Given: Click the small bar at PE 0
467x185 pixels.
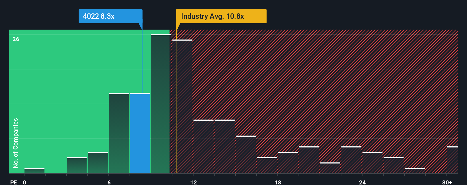Looking at the screenshot, I should tap(34, 170).
